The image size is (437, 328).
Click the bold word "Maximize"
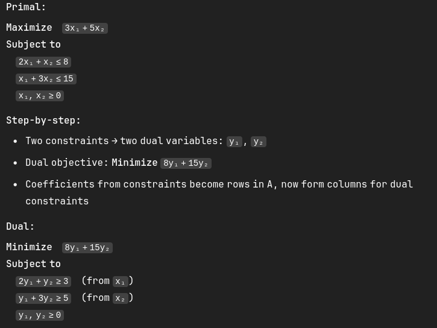pyautogui.click(x=29, y=28)
